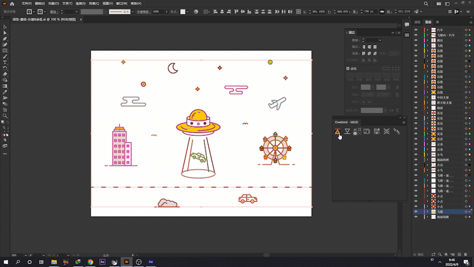474x267 pixels.
Task: Click the 不透明度 label link
Action: 143,12
